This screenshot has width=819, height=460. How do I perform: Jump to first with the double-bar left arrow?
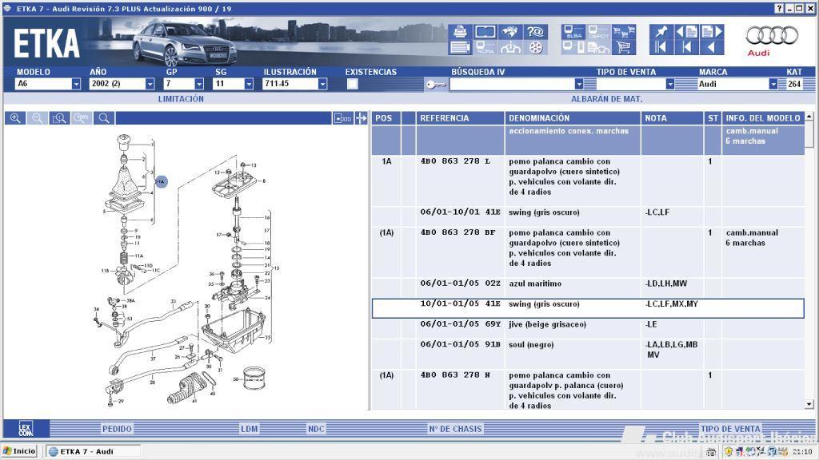[661, 47]
